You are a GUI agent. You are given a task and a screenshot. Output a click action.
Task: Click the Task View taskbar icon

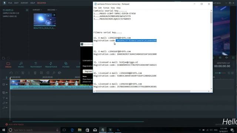pos(64,130)
